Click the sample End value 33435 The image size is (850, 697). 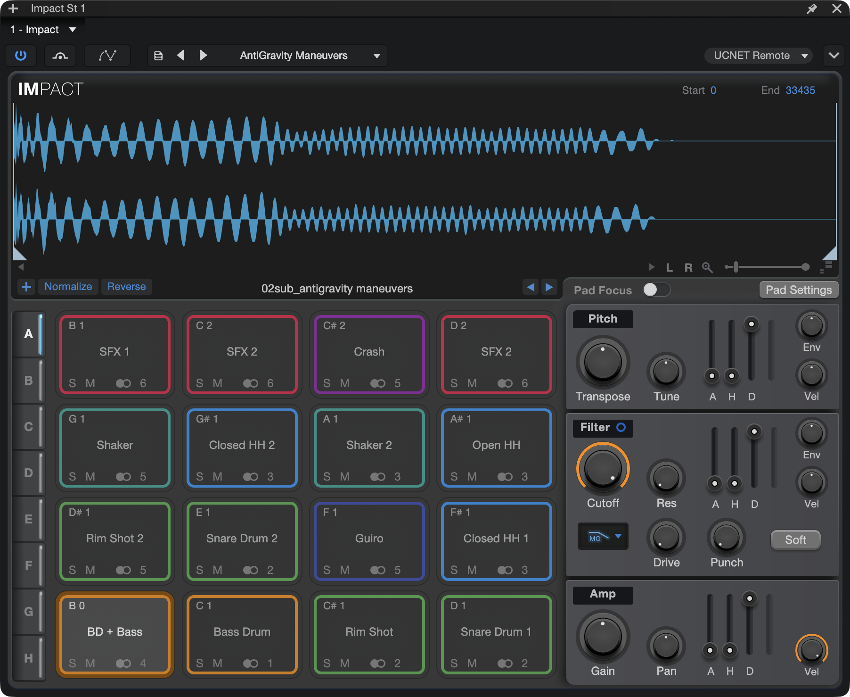[800, 91]
